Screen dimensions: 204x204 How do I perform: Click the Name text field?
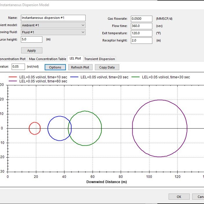coord(53,18)
